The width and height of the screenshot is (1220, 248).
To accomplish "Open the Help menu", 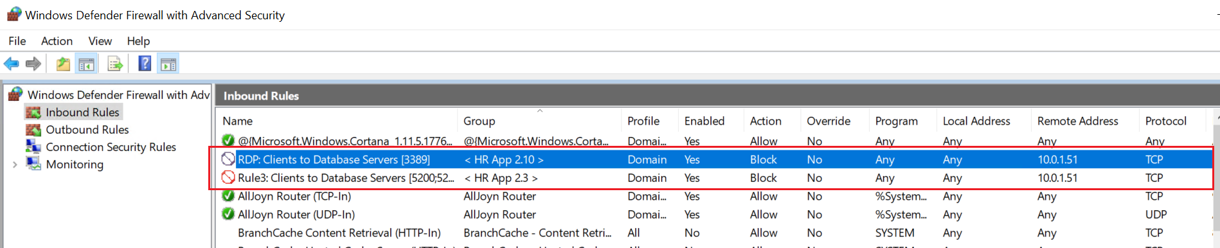I will coord(138,41).
